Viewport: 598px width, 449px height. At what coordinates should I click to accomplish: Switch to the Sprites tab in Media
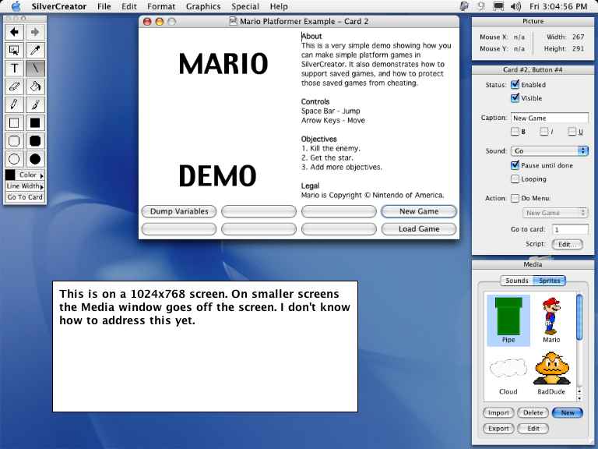pos(549,281)
